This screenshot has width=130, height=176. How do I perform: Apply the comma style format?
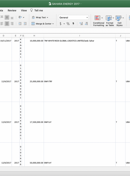(73, 24)
